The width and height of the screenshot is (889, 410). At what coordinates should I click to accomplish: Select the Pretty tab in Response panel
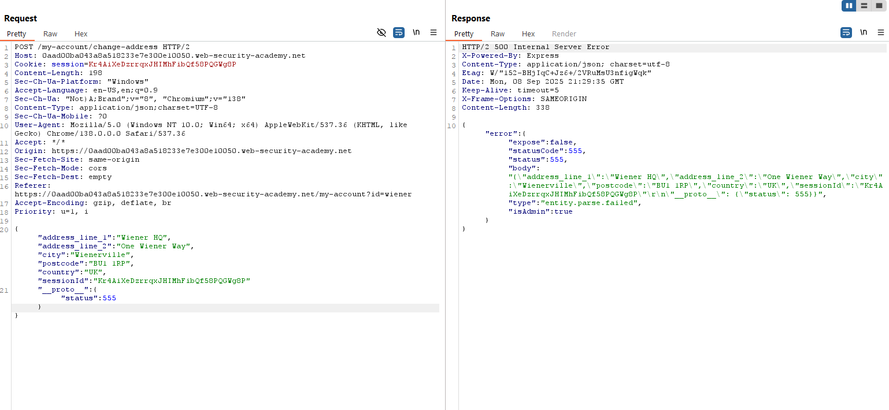[464, 34]
